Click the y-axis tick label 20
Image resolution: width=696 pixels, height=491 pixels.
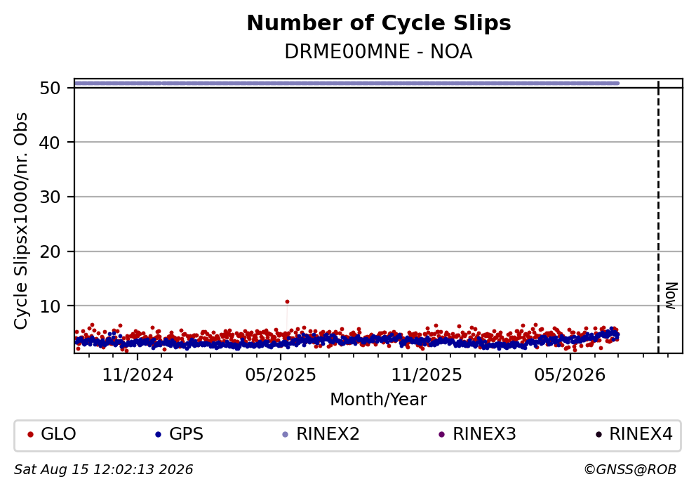point(50,251)
